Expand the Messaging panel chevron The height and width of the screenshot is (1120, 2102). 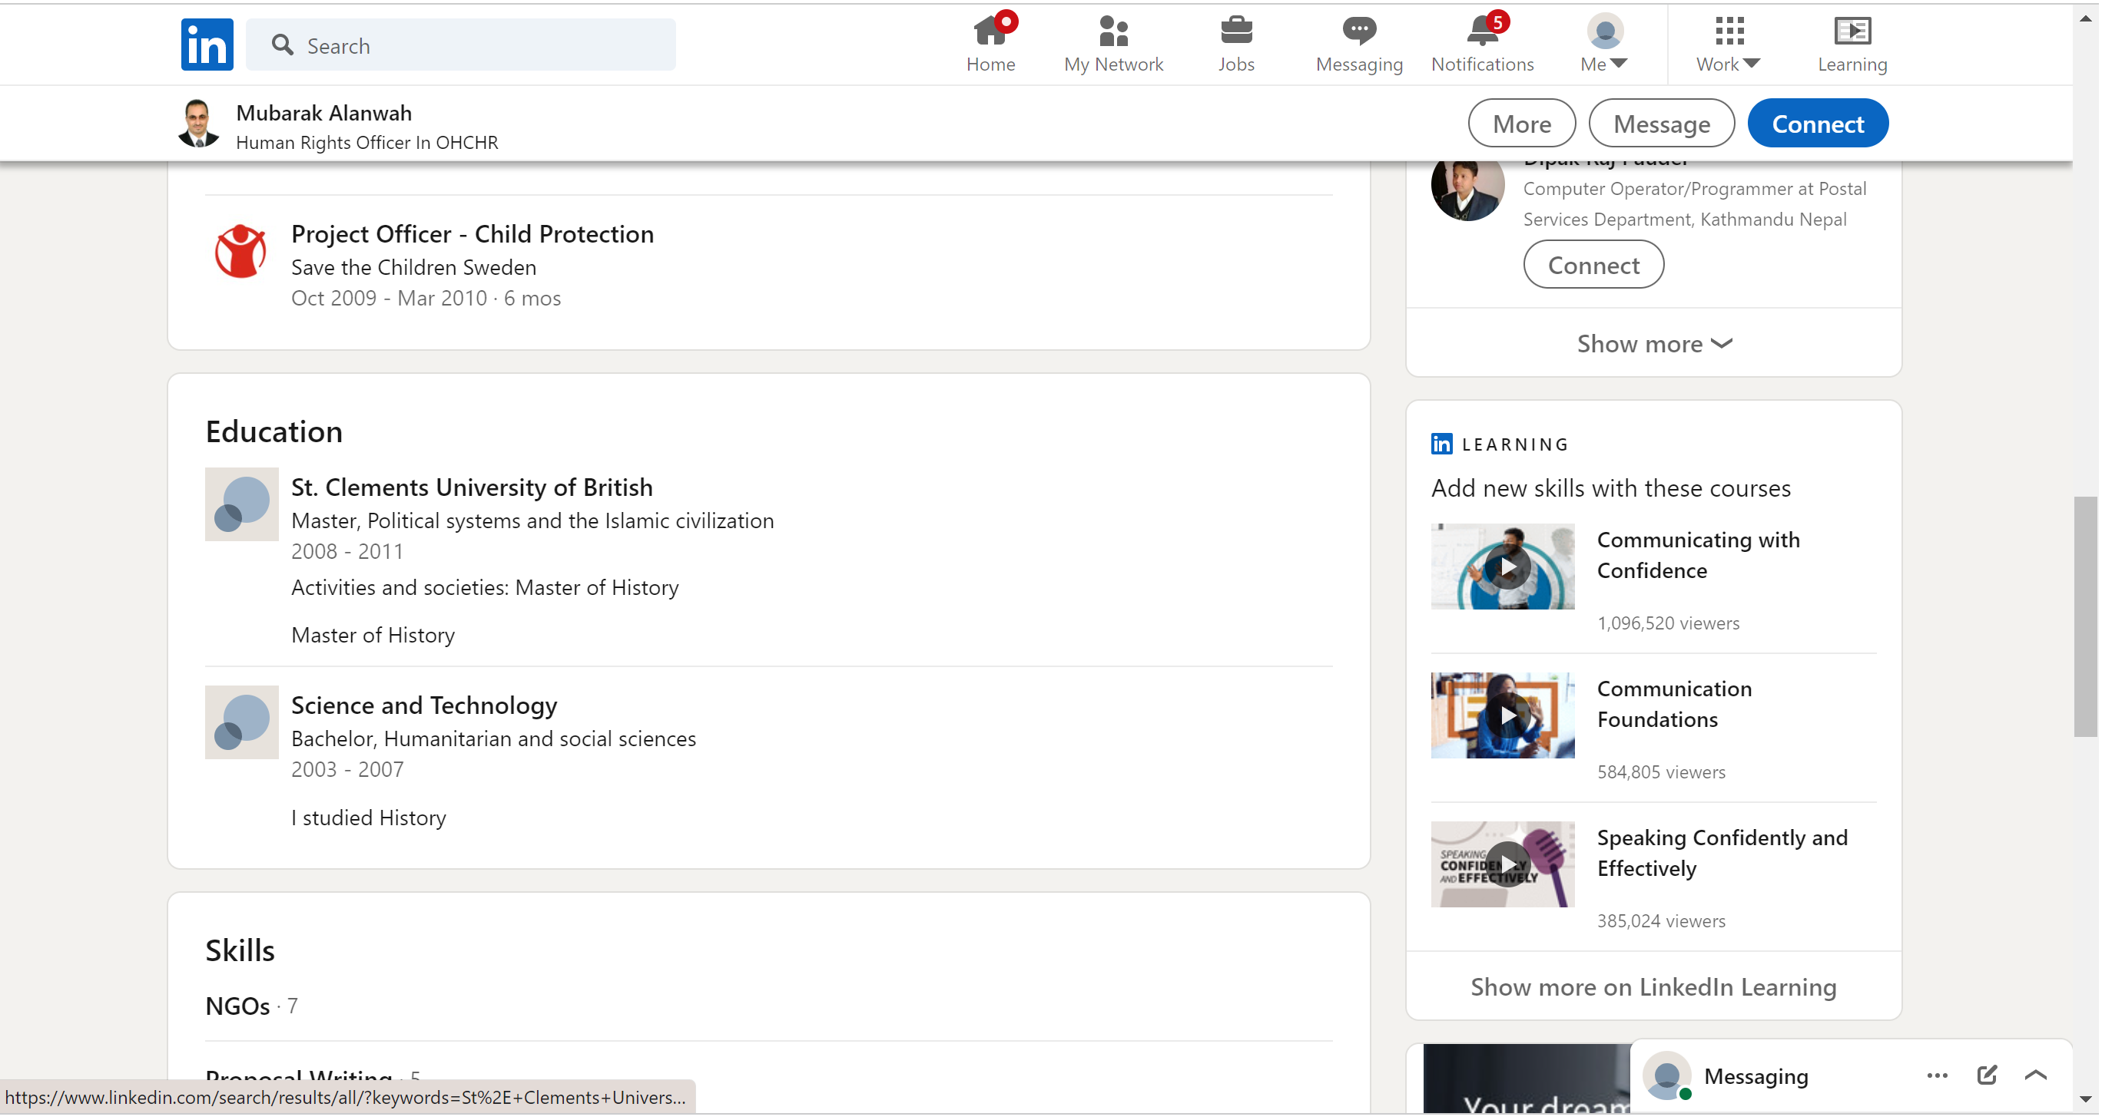click(x=2035, y=1075)
